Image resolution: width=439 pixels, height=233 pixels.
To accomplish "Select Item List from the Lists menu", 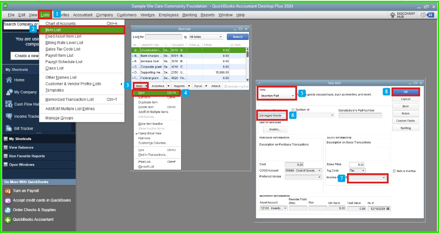I will tap(82, 30).
